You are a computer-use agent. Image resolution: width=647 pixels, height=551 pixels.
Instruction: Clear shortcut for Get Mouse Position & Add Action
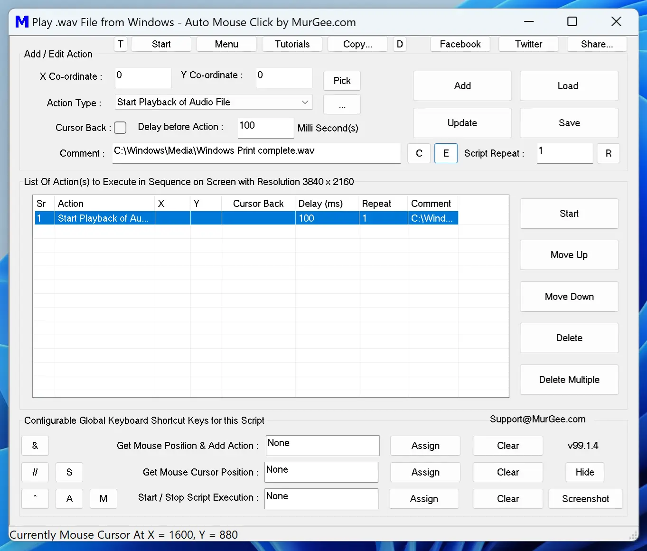(508, 446)
